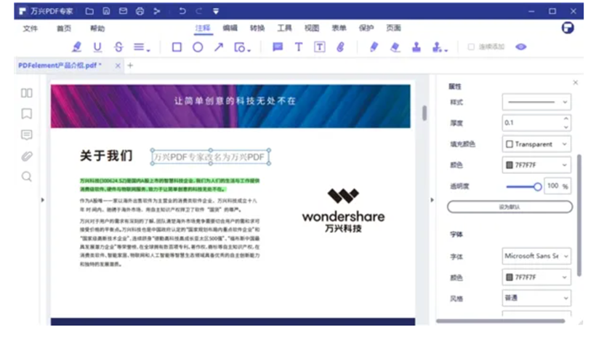This screenshot has height=337, width=604.
Task: Open the 文件 menu
Action: pyautogui.click(x=30, y=28)
